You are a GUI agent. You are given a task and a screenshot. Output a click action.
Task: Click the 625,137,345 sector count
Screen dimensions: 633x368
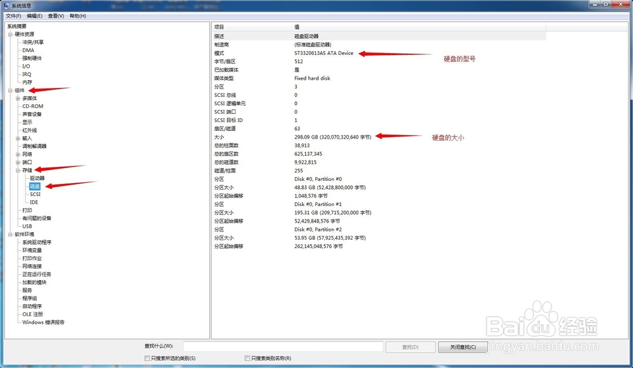pyautogui.click(x=308, y=154)
